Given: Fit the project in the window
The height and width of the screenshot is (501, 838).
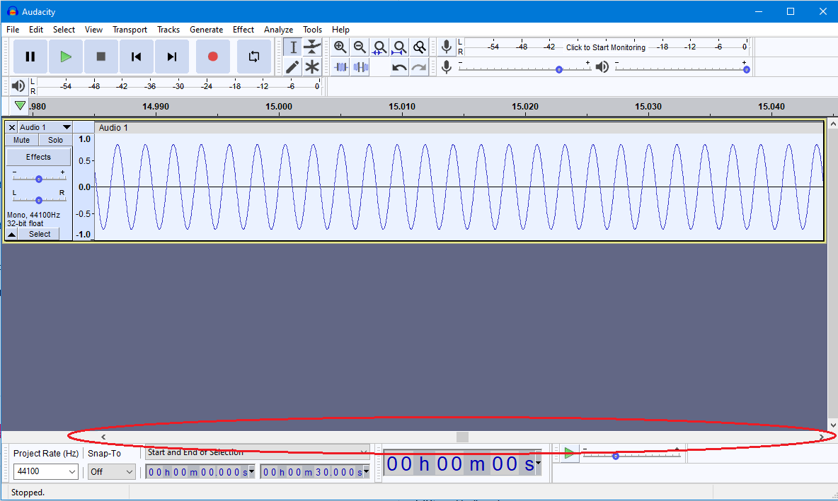Looking at the screenshot, I should pyautogui.click(x=399, y=47).
